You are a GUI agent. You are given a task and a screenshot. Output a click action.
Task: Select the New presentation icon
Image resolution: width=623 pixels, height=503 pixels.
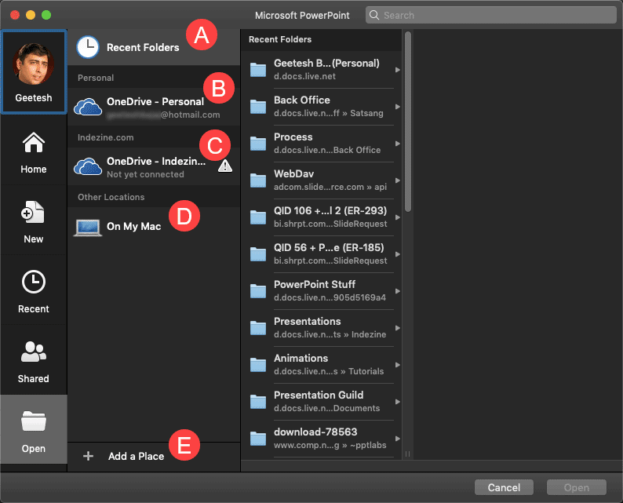point(33,212)
